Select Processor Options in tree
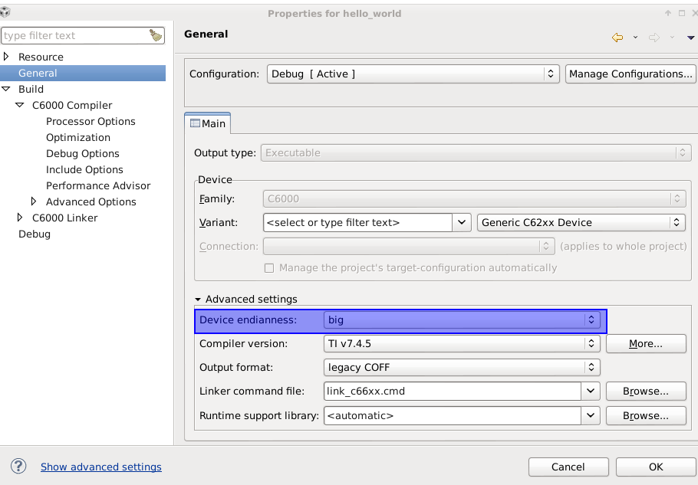 pyautogui.click(x=91, y=121)
